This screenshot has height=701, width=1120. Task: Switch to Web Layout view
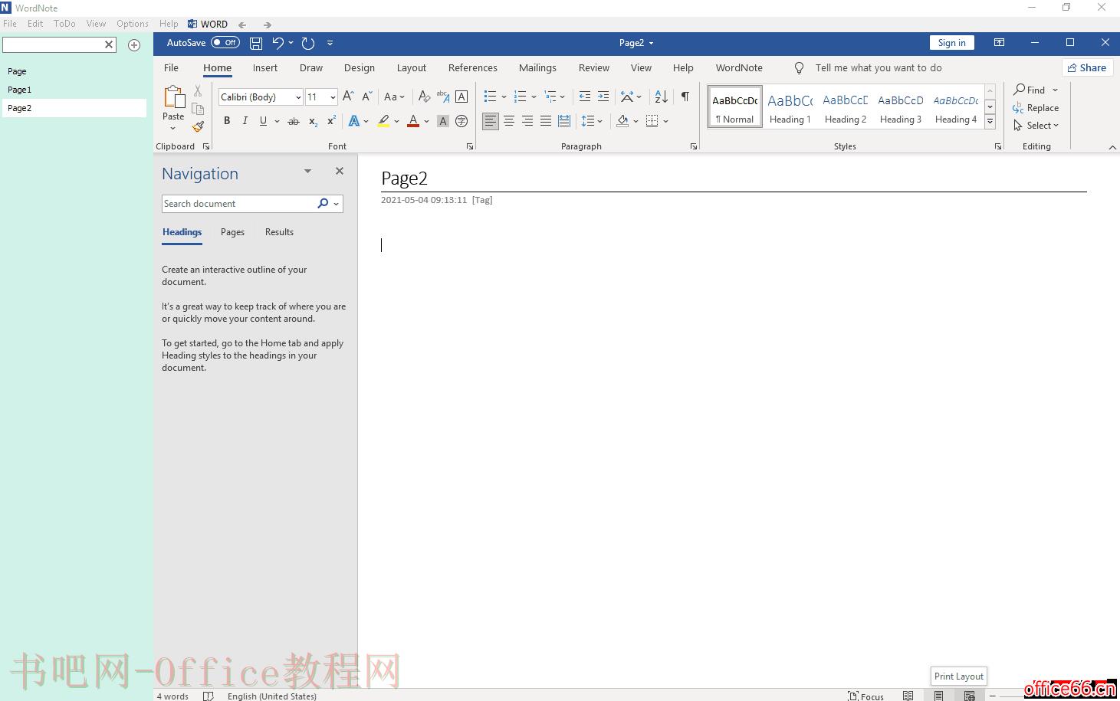[970, 696]
